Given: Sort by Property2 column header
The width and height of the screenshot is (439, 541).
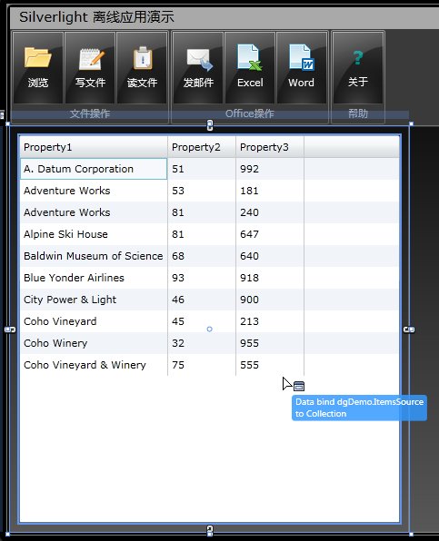Looking at the screenshot, I should [202, 147].
